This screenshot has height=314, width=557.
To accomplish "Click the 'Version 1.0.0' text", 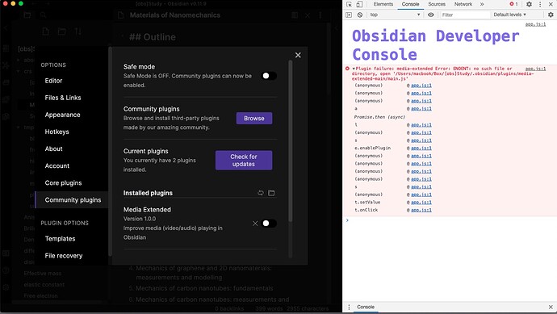I will click(x=140, y=219).
